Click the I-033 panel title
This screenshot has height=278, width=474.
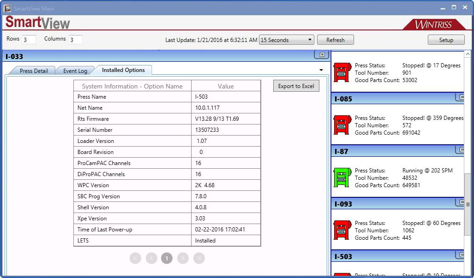coord(14,56)
